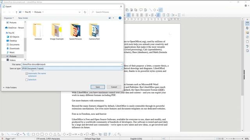Select OneDrive - Personal in navigation pane
The height and width of the screenshot is (140, 250).
point(14,28)
